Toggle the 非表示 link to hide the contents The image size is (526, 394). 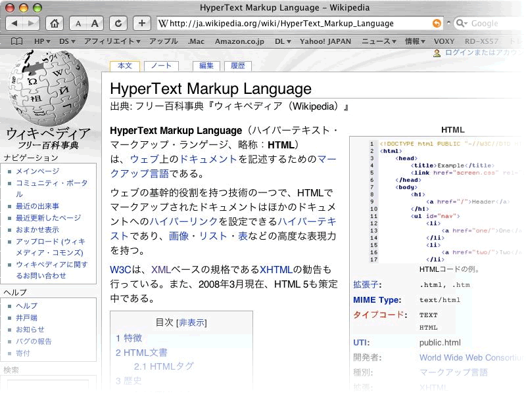coord(191,322)
